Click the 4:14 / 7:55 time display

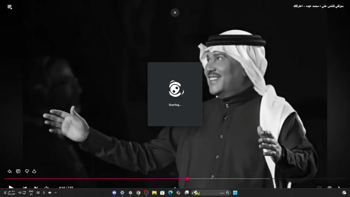point(66,188)
